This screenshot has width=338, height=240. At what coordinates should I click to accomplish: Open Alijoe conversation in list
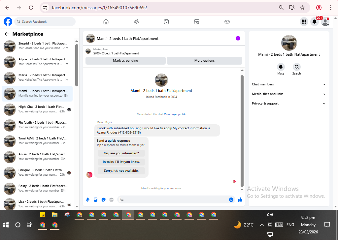click(37, 62)
